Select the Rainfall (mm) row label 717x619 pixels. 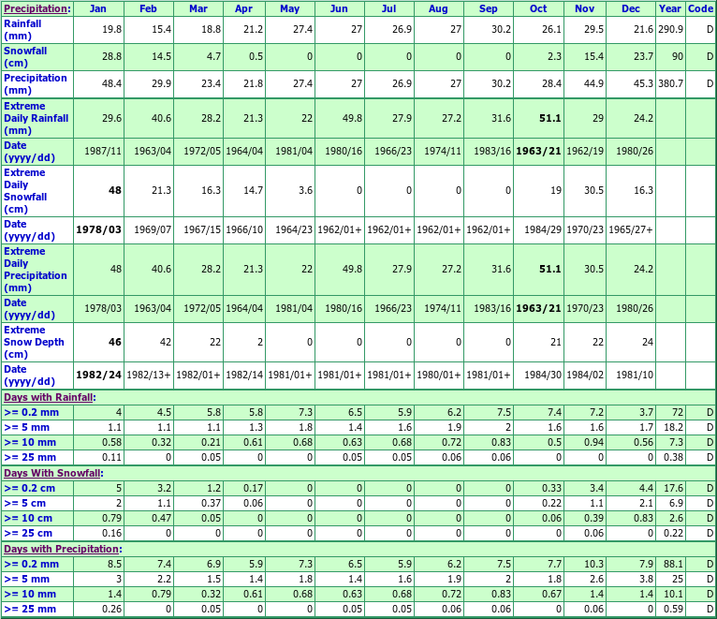coord(25,29)
